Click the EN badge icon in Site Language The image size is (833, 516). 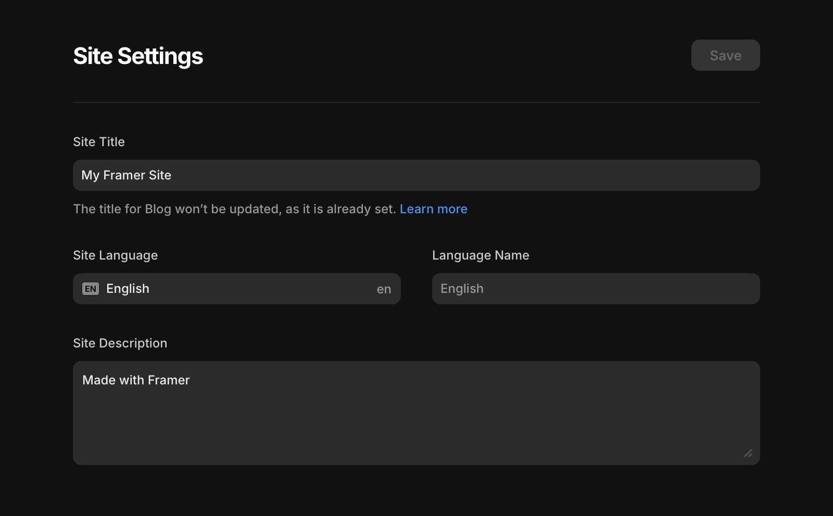click(x=91, y=289)
